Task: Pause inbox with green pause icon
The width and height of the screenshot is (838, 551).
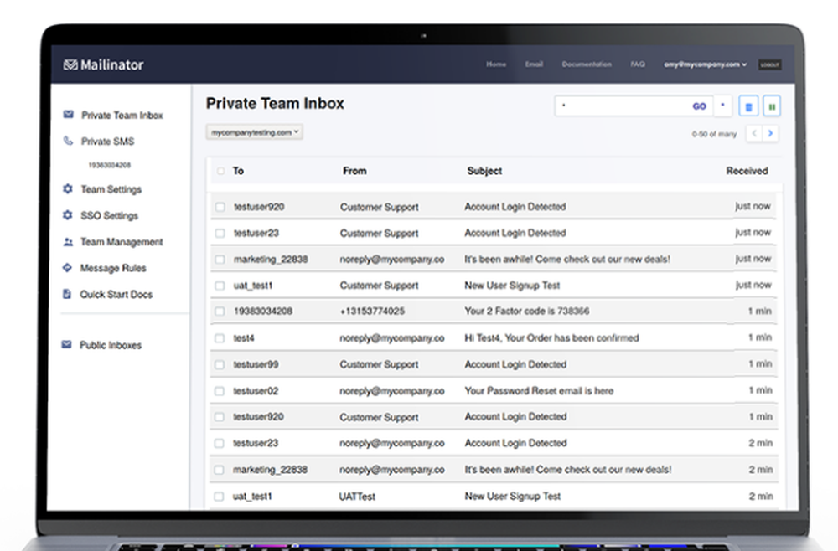Action: [772, 106]
